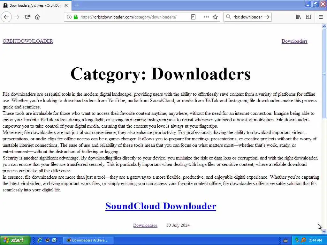Viewport: 327px width, 245px height.
Task: Open a new tab with plus button
Action: click(x=77, y=5)
